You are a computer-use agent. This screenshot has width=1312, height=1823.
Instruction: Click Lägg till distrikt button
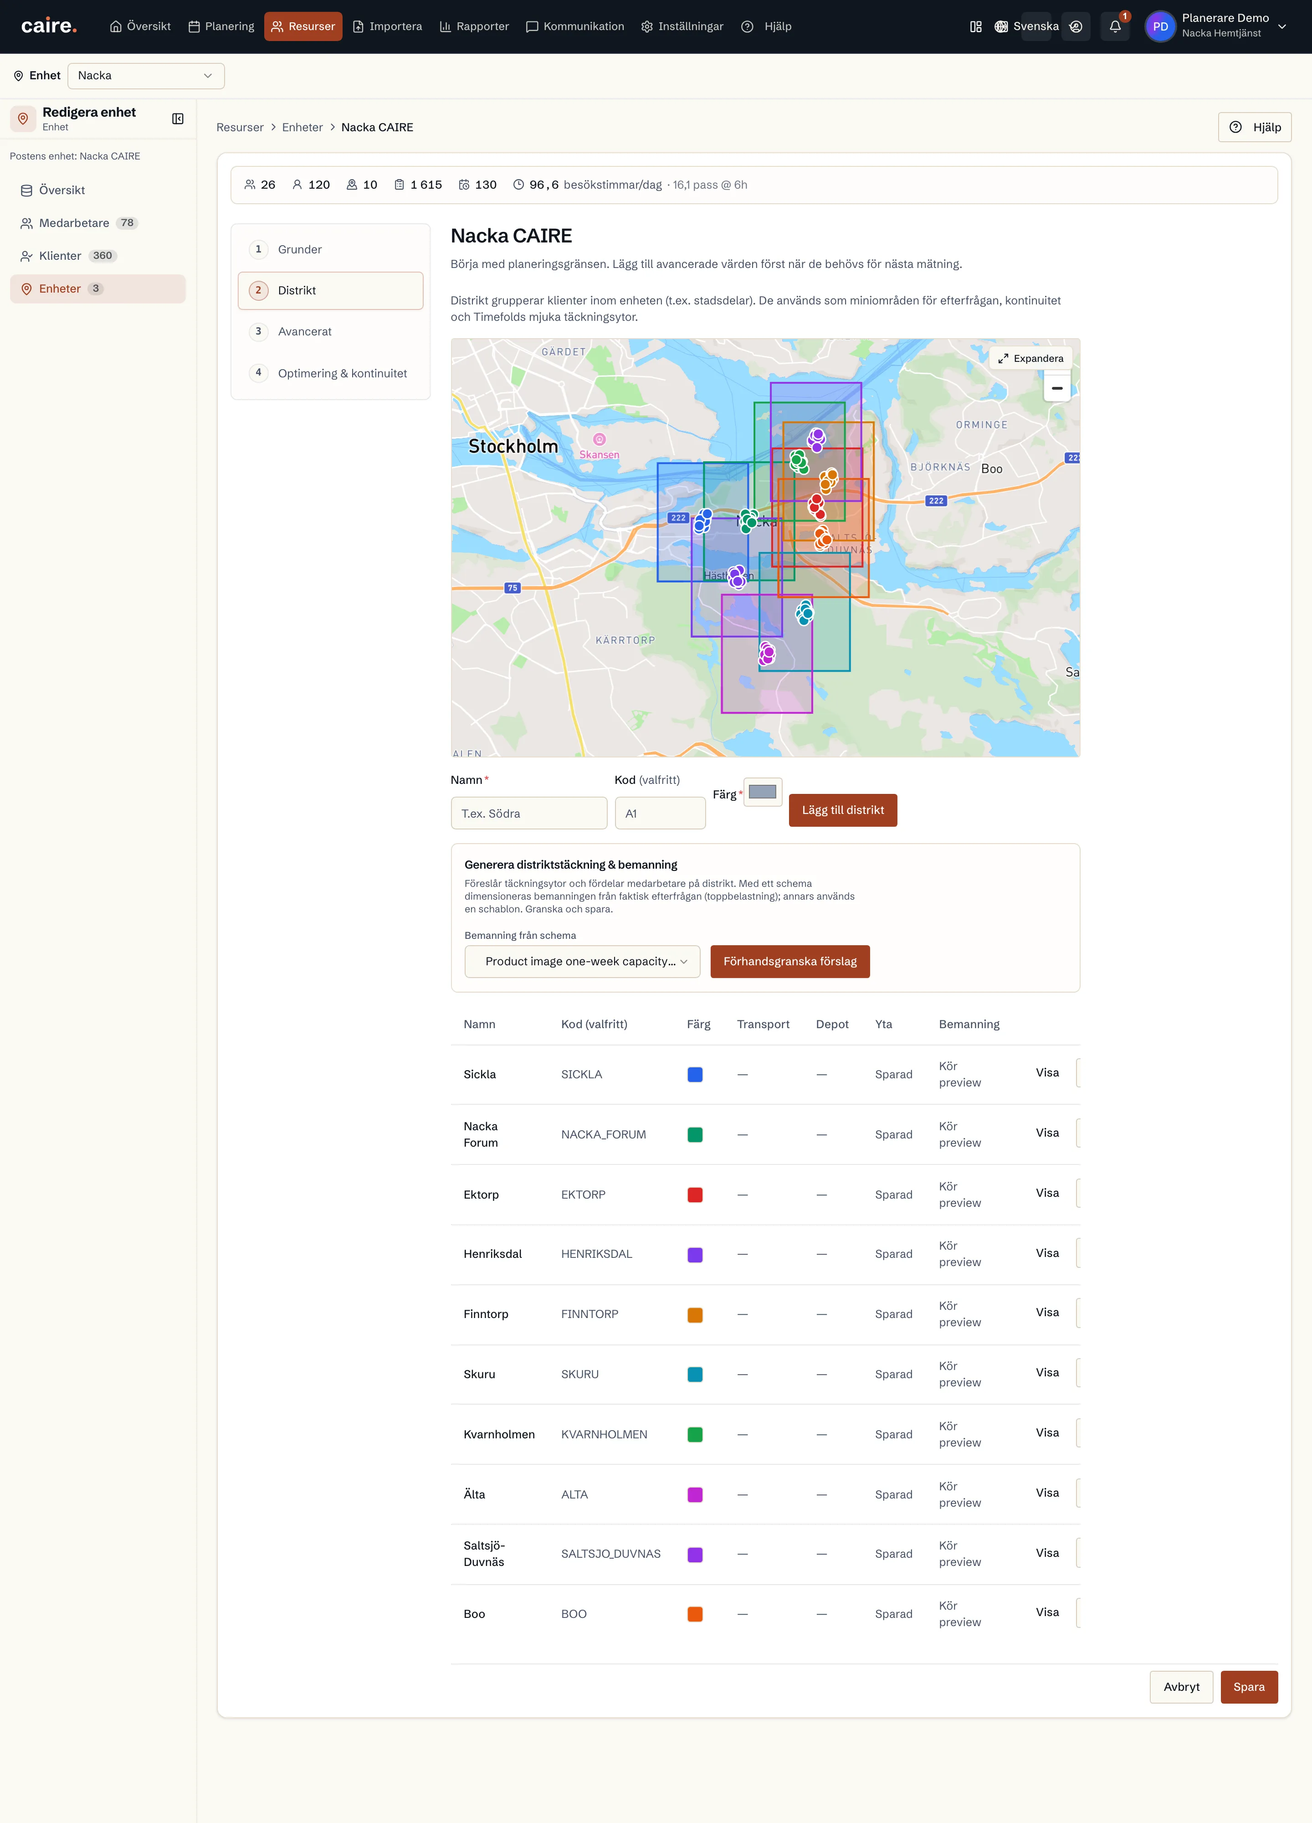pyautogui.click(x=843, y=810)
